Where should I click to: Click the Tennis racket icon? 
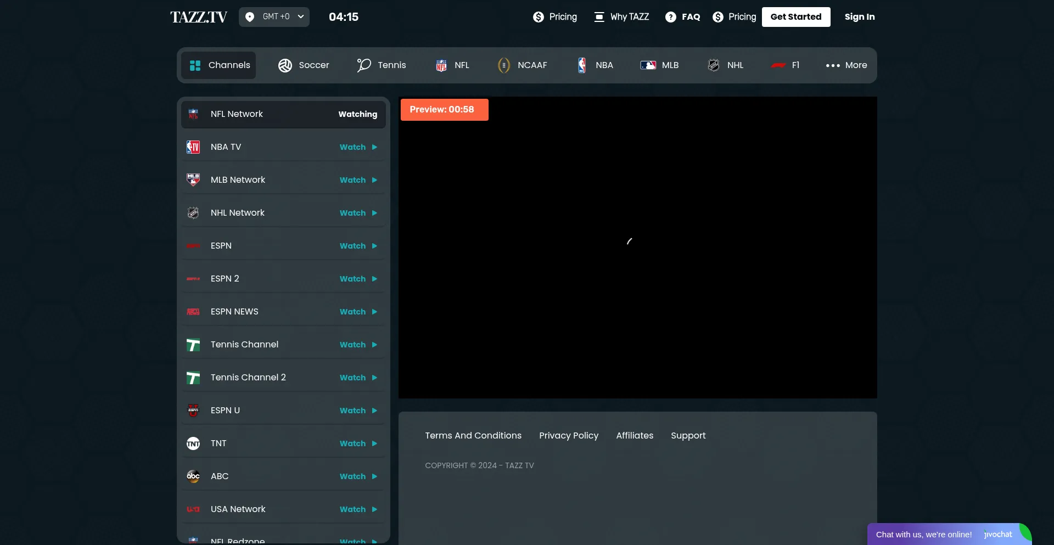pyautogui.click(x=364, y=65)
